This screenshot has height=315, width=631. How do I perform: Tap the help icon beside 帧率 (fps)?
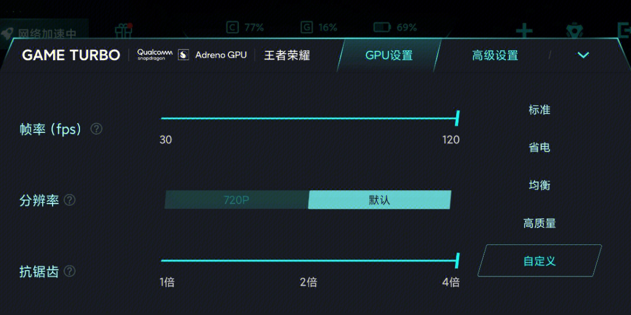click(x=96, y=129)
